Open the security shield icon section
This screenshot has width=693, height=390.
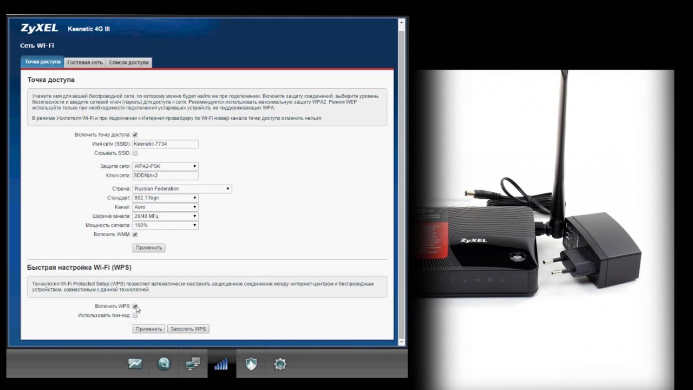tap(251, 364)
